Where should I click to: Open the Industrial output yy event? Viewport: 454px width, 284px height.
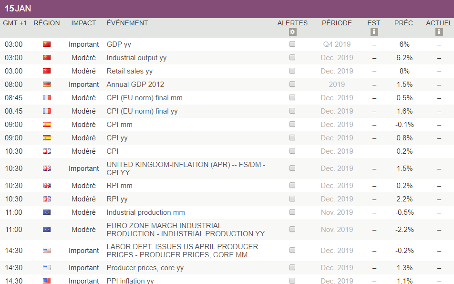136,58
